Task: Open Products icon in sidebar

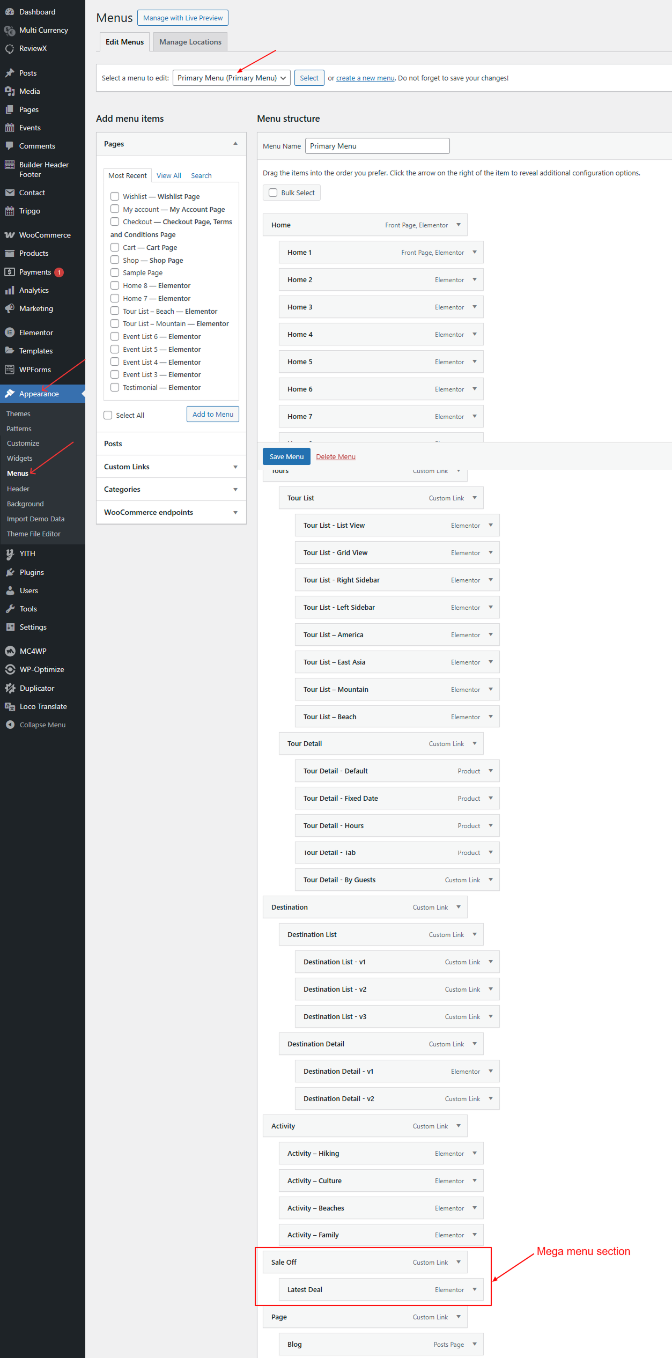Action: (x=10, y=253)
